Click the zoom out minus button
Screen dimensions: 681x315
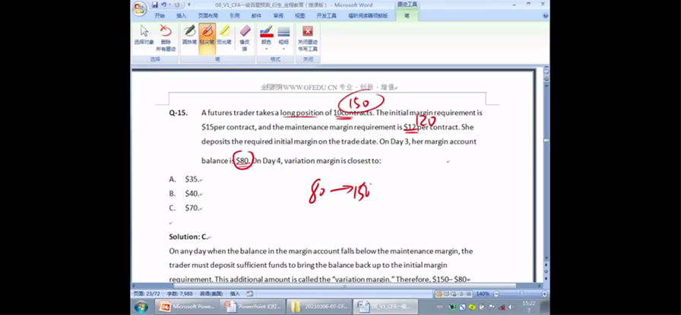pyautogui.click(x=496, y=294)
